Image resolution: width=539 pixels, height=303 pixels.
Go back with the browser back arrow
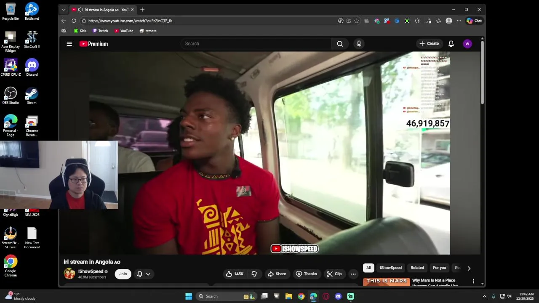click(x=64, y=21)
